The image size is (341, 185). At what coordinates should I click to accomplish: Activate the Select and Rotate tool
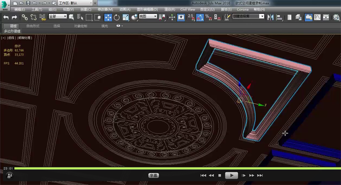pos(117,17)
